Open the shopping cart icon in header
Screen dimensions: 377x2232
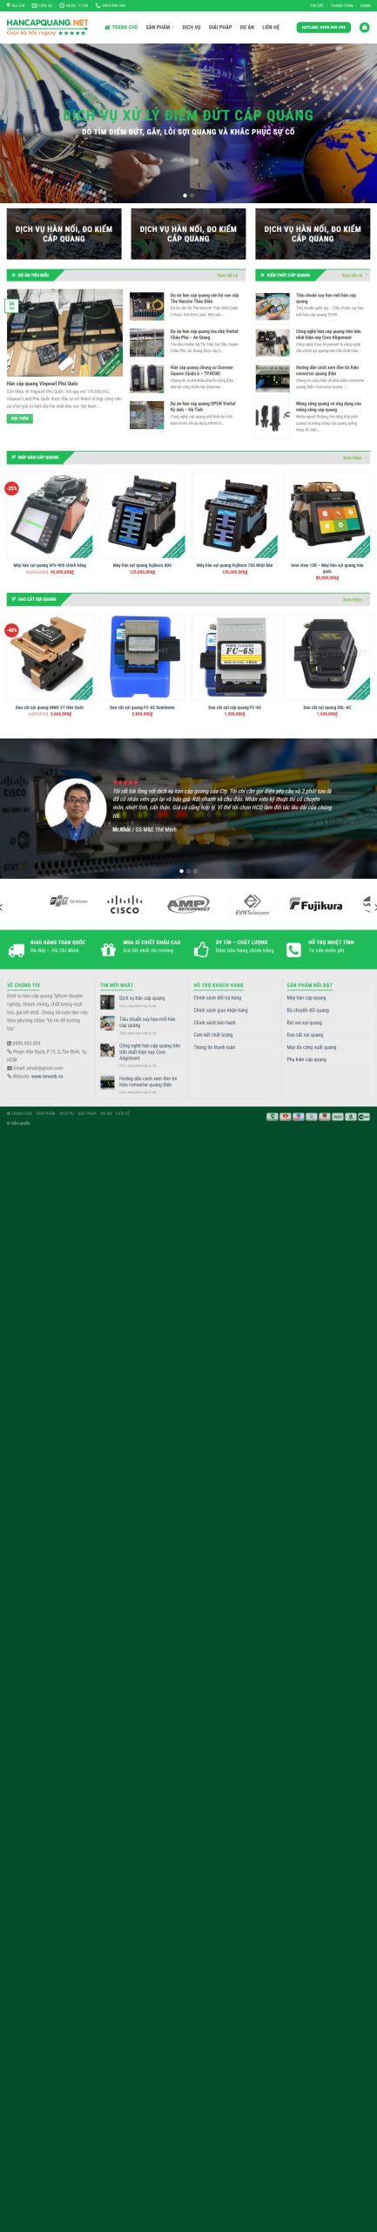tap(364, 27)
